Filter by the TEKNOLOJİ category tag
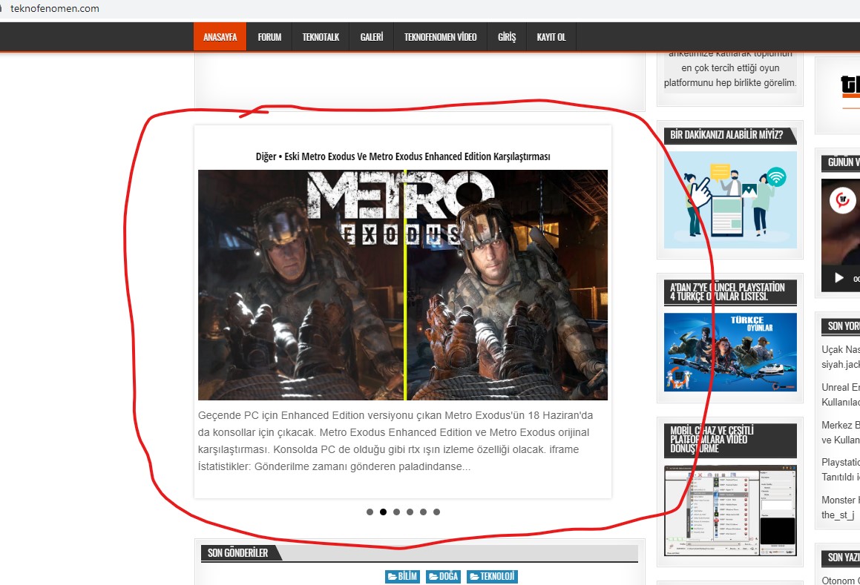860x585 pixels. (492, 576)
